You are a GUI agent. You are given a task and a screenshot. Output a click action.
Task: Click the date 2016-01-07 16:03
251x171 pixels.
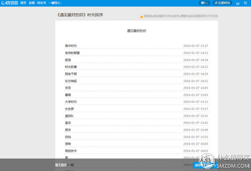tap(196, 151)
